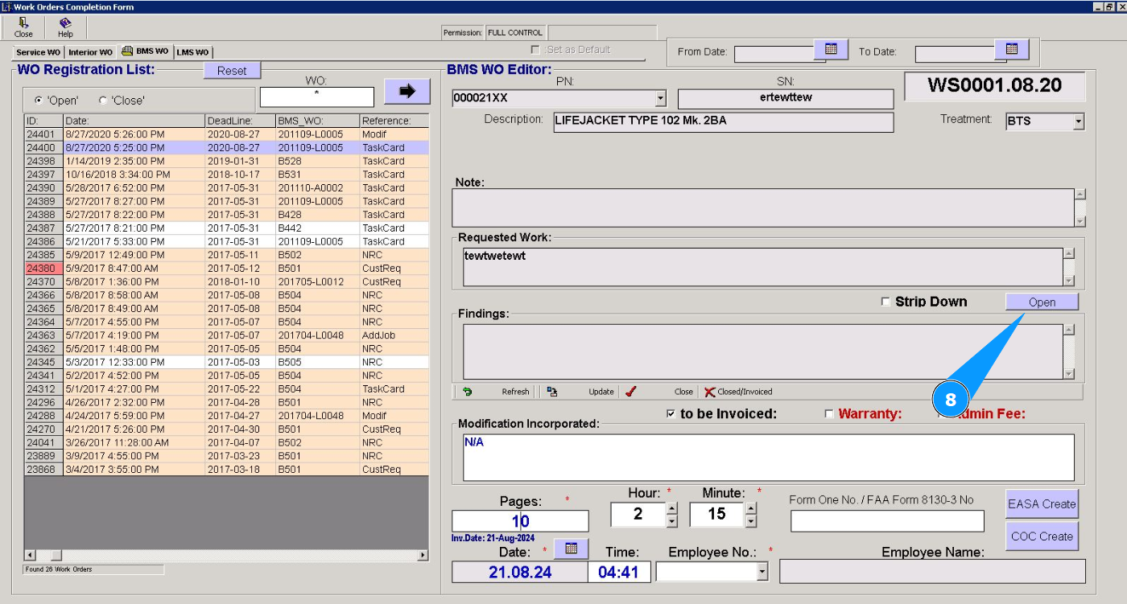Image resolution: width=1127 pixels, height=604 pixels.
Task: Switch to the Service WO tab
Action: 38,52
